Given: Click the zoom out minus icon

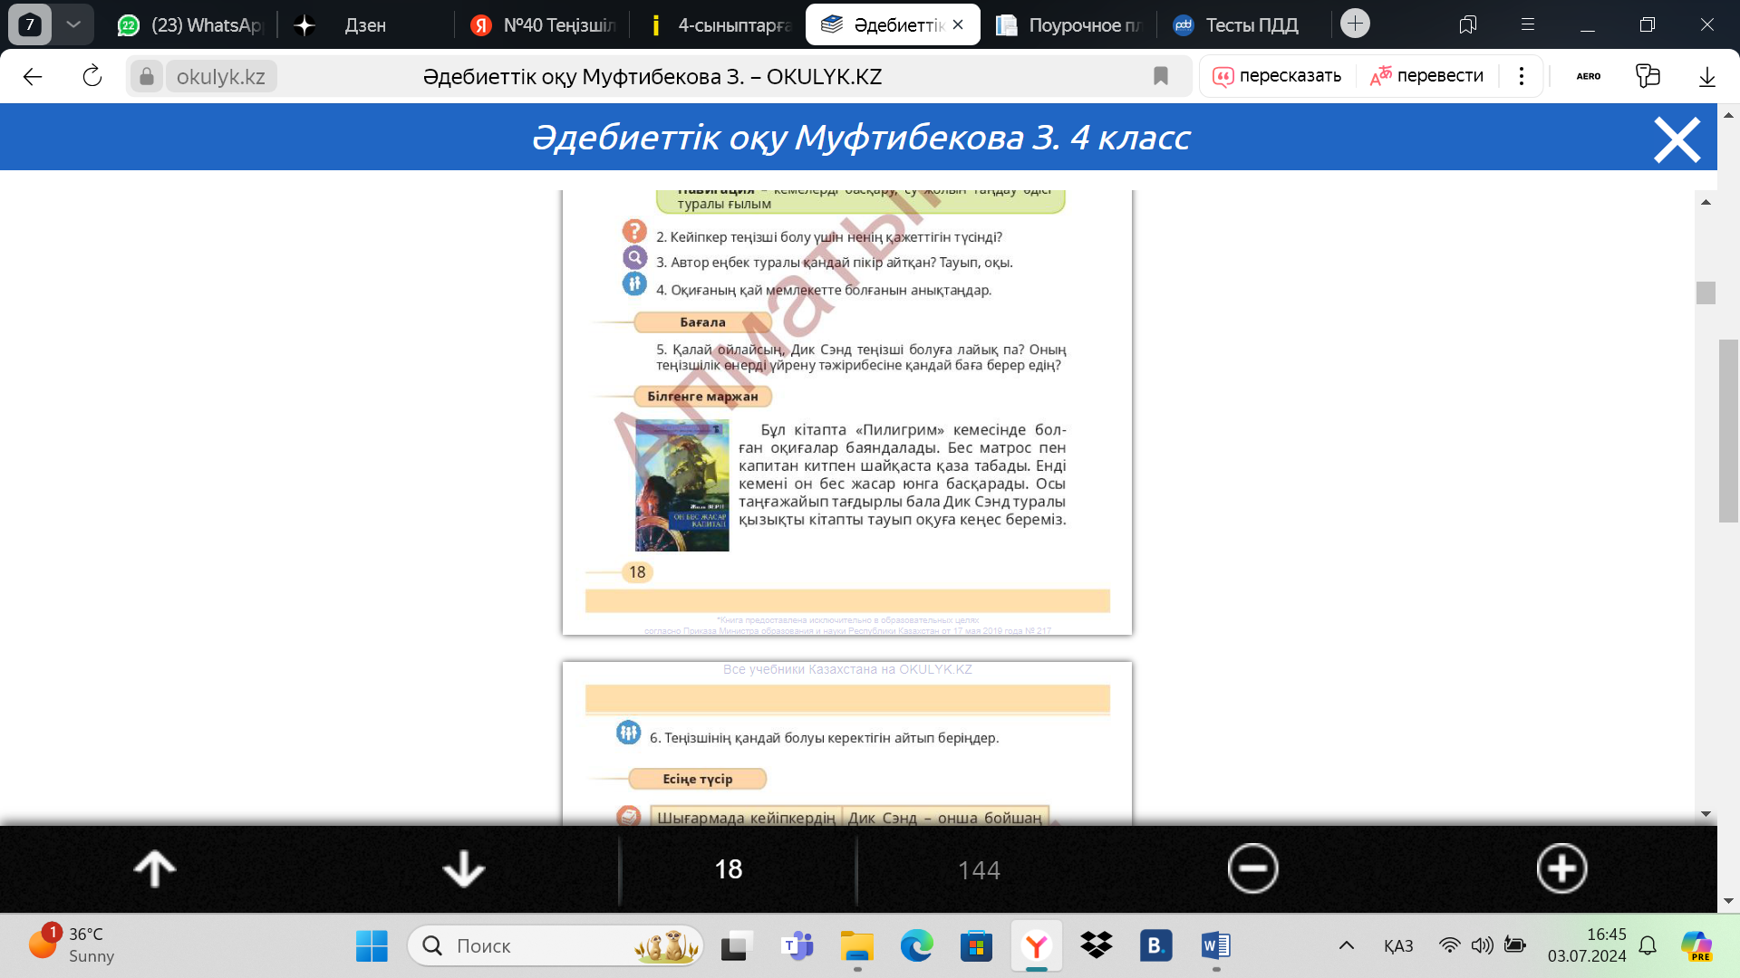Looking at the screenshot, I should click(x=1252, y=869).
